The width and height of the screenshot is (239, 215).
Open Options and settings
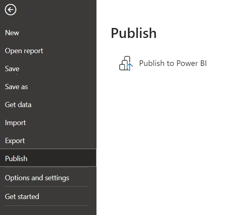(48, 178)
